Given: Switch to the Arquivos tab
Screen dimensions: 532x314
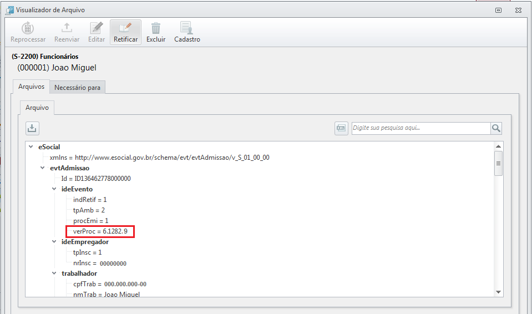Looking at the screenshot, I should [31, 87].
